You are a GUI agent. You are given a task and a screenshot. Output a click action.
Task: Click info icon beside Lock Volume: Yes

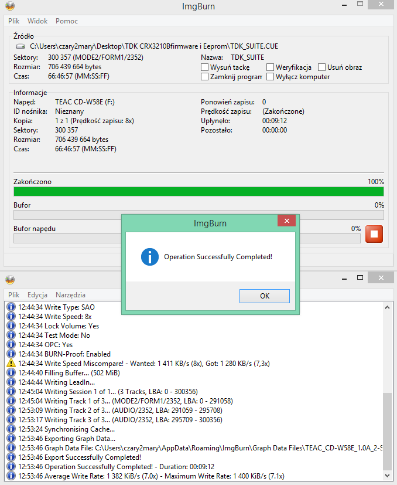[x=11, y=325]
